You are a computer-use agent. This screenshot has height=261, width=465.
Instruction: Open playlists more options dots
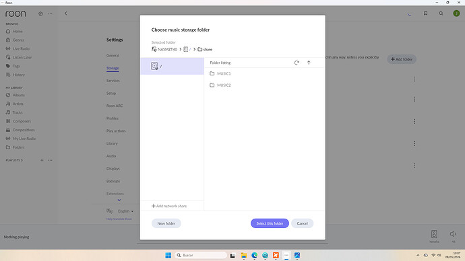point(50,160)
